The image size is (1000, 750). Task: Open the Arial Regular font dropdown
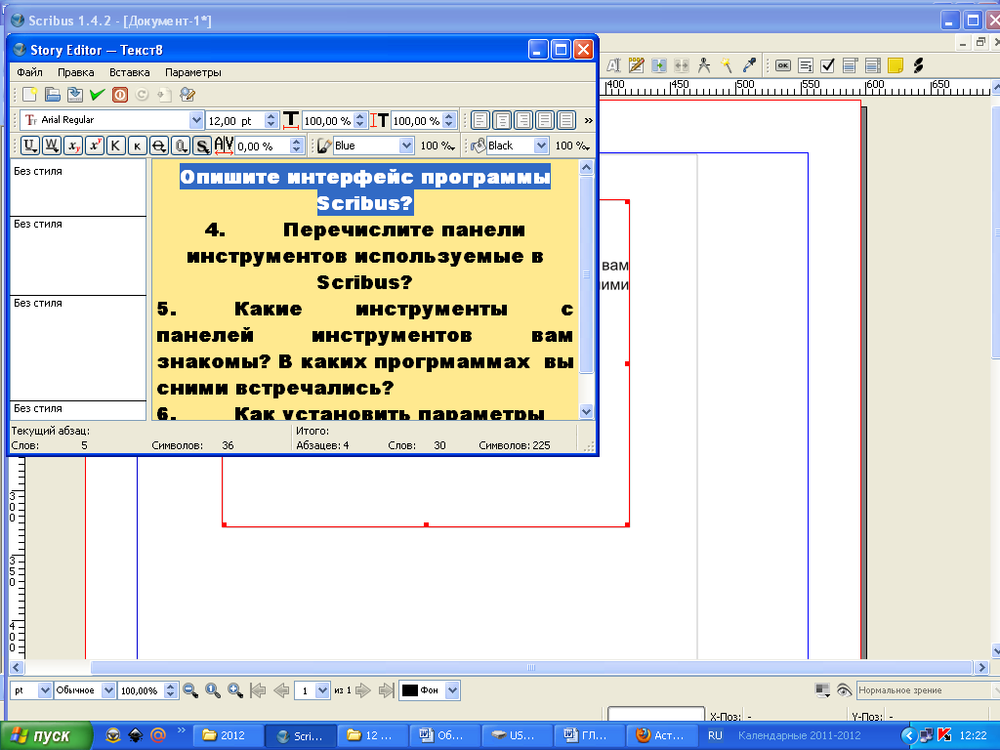[x=195, y=120]
